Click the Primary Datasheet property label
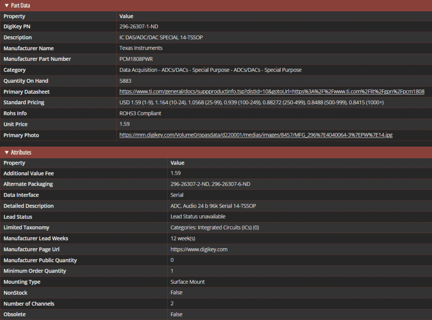Screen dimensions: 432x320 coord(27,92)
